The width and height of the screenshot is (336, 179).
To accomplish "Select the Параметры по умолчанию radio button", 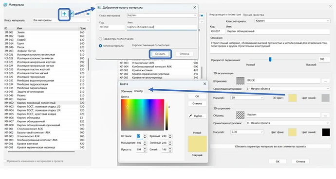I will pos(100,39).
